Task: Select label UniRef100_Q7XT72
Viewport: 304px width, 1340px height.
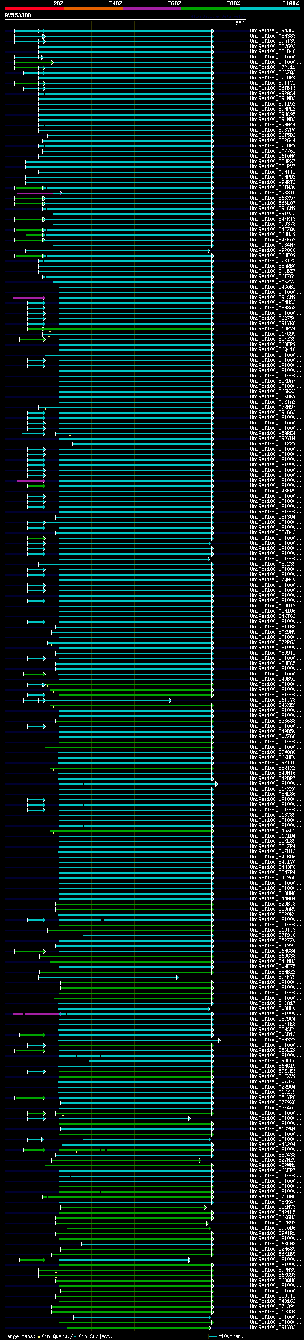Action: pos(273,260)
